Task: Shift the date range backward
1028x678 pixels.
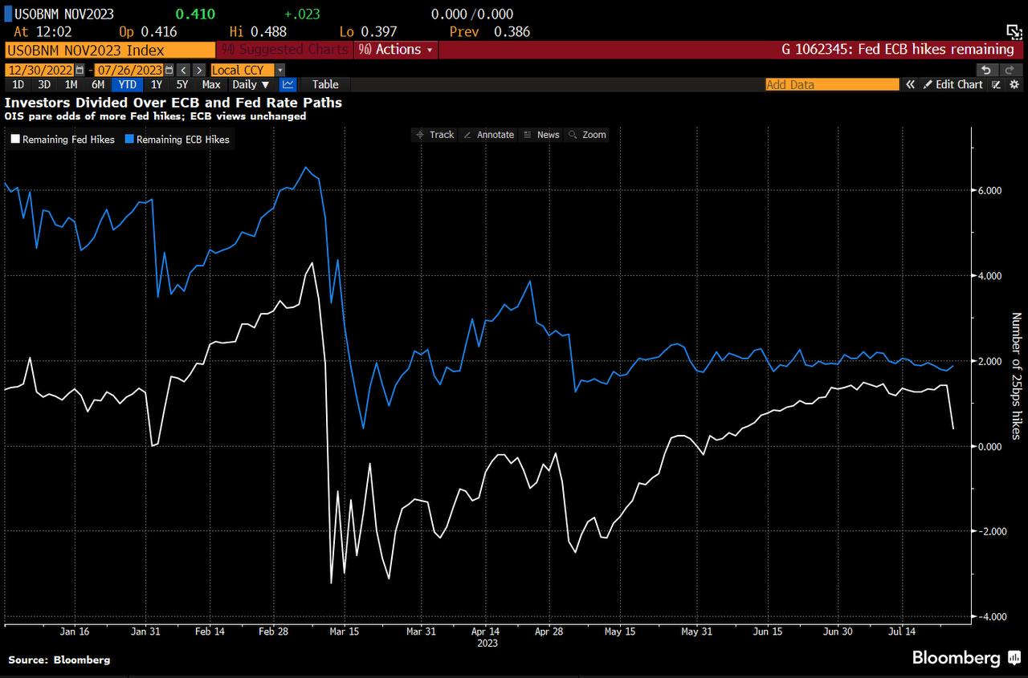Action: pos(183,70)
